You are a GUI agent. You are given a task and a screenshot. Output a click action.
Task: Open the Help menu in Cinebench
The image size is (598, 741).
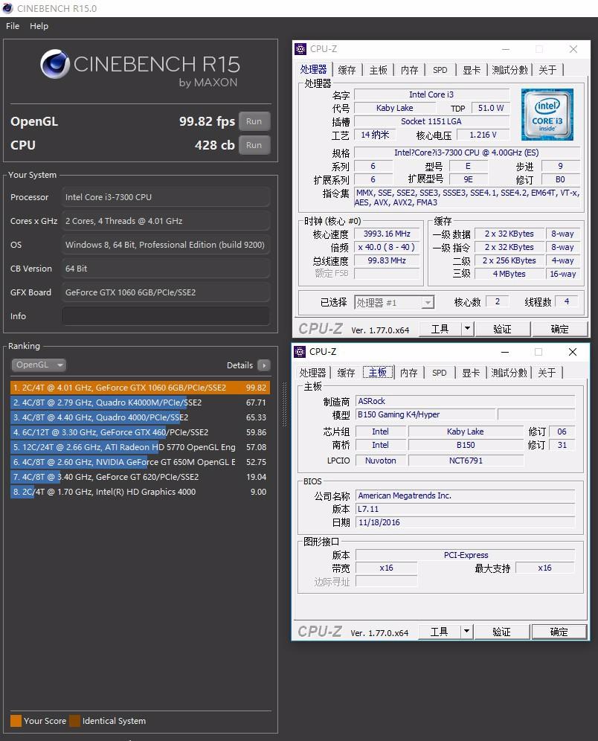(x=39, y=26)
